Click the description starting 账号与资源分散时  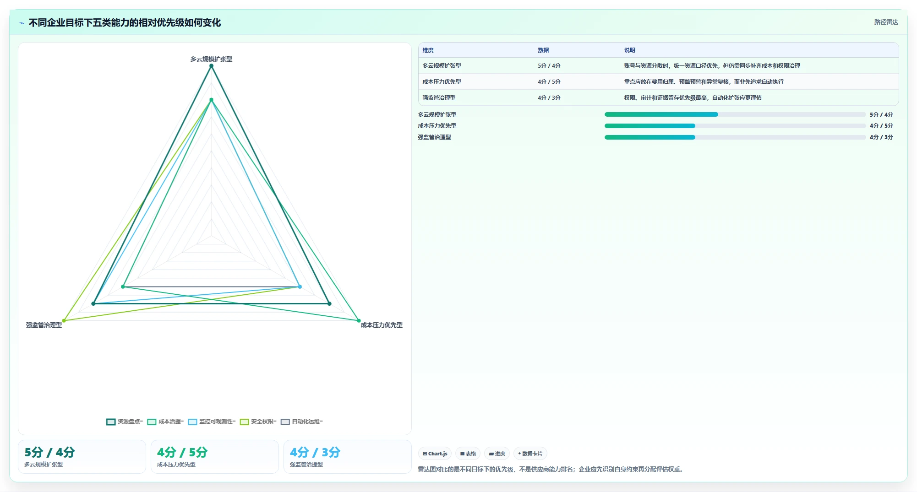(x=712, y=66)
